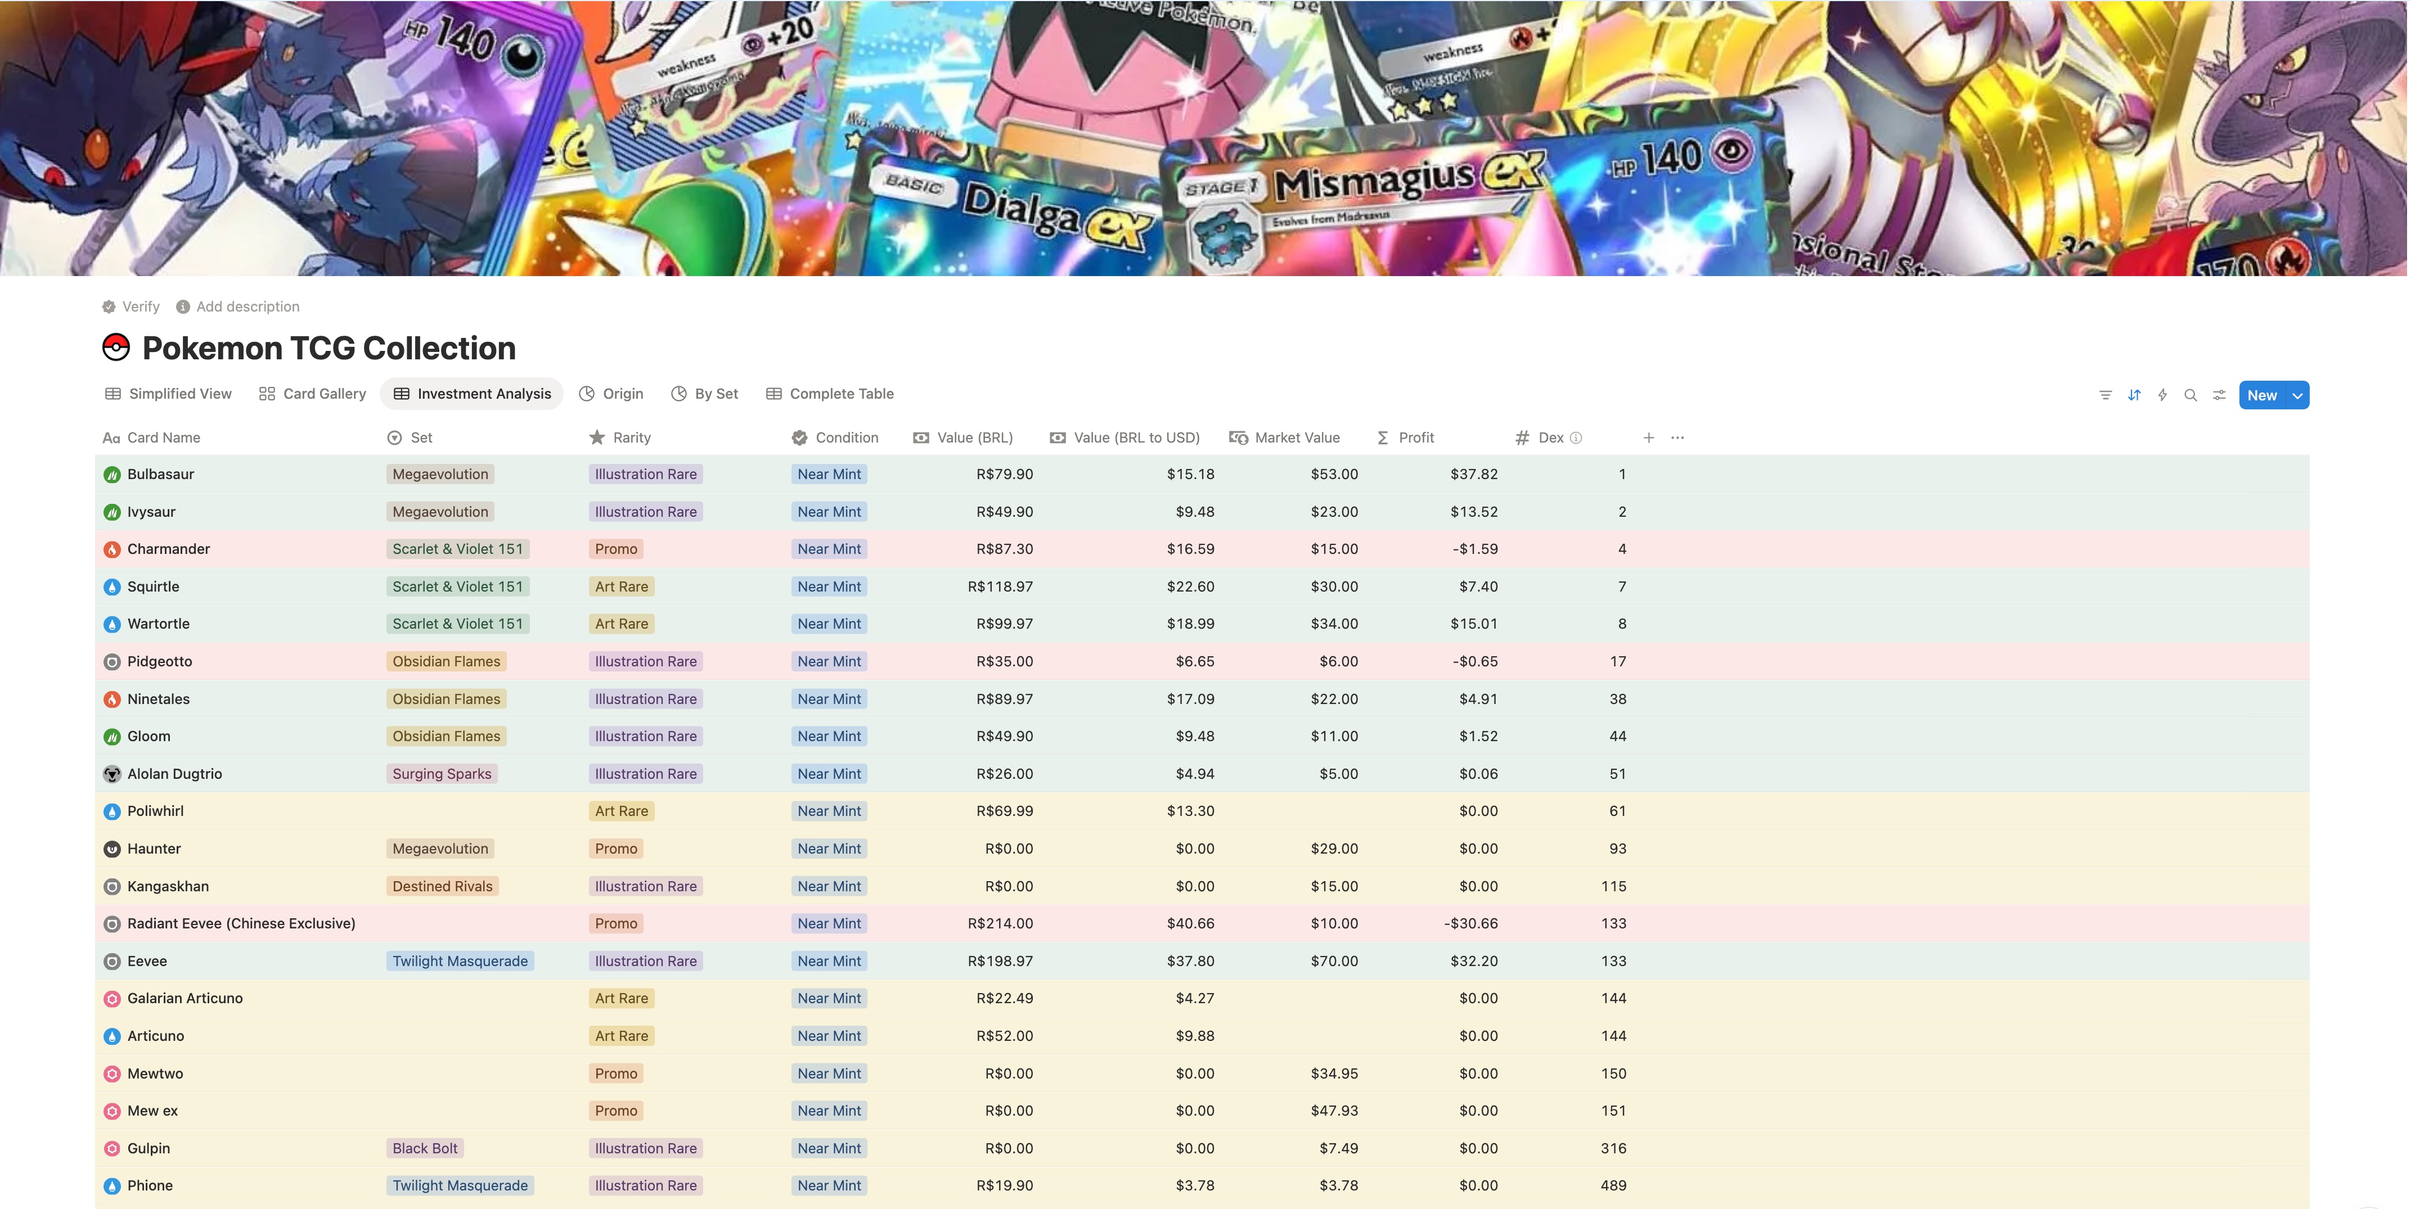Click the Squirtle water type icon

[x=113, y=587]
